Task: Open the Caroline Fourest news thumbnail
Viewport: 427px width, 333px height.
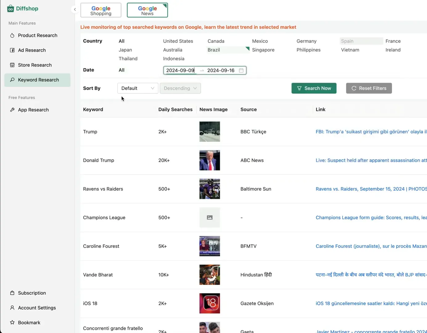Action: pyautogui.click(x=210, y=246)
